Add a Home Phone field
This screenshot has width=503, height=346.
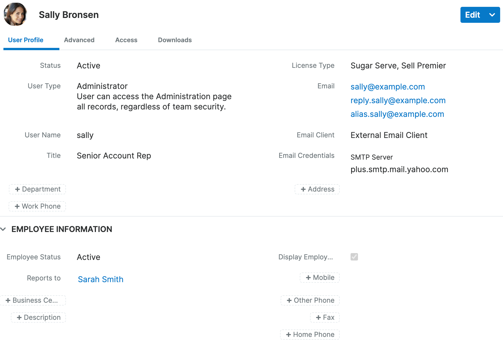pyautogui.click(x=310, y=335)
